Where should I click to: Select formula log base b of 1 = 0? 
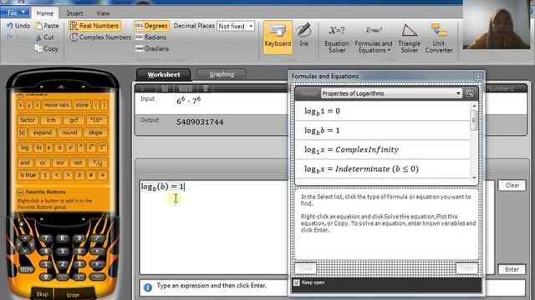[x=383, y=111]
